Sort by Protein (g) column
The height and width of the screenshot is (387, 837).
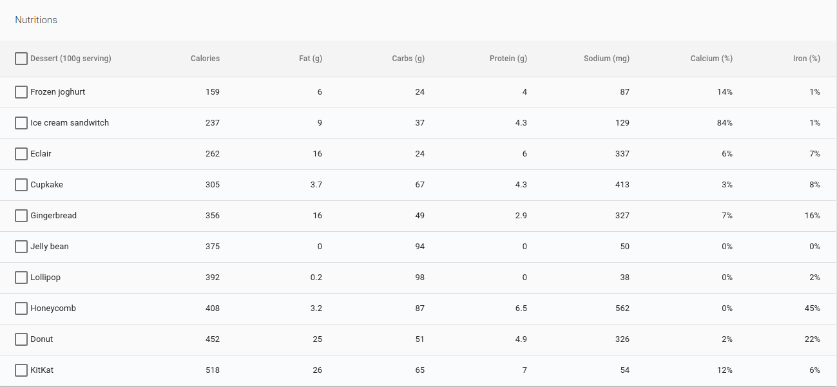[x=508, y=59]
